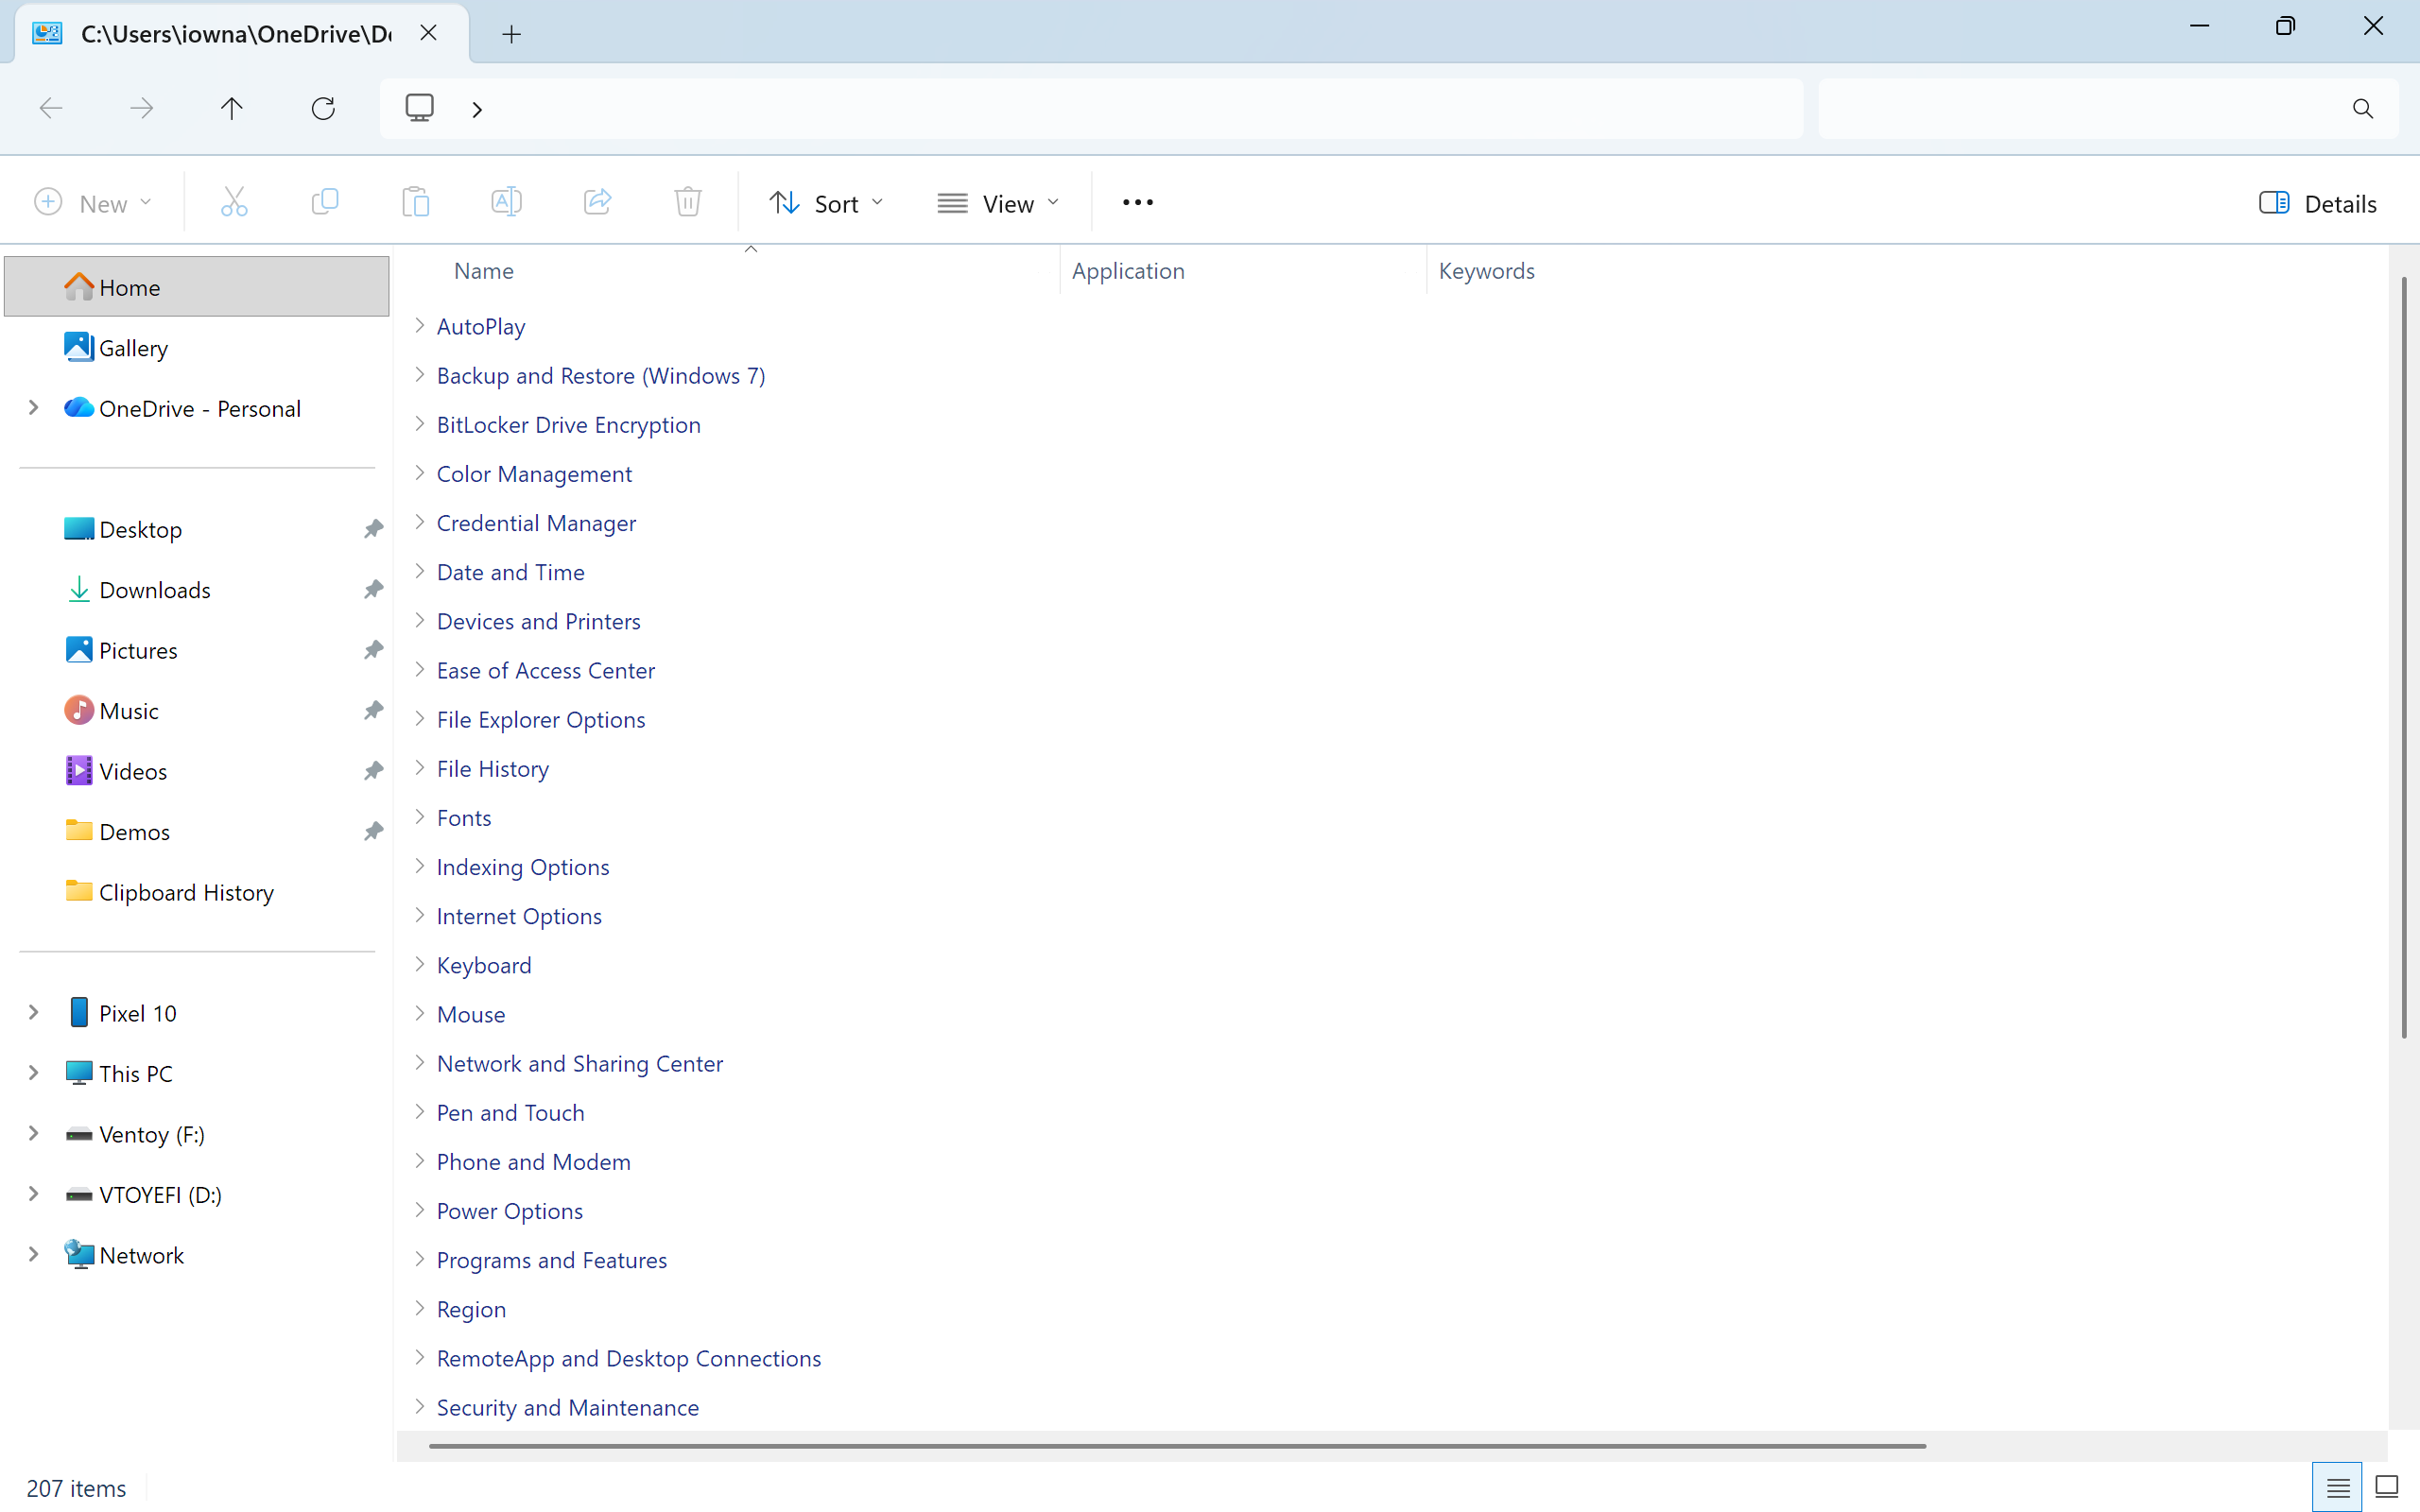Viewport: 2420px width, 1512px height.
Task: Unpin Music using its pin icon
Action: [373, 711]
